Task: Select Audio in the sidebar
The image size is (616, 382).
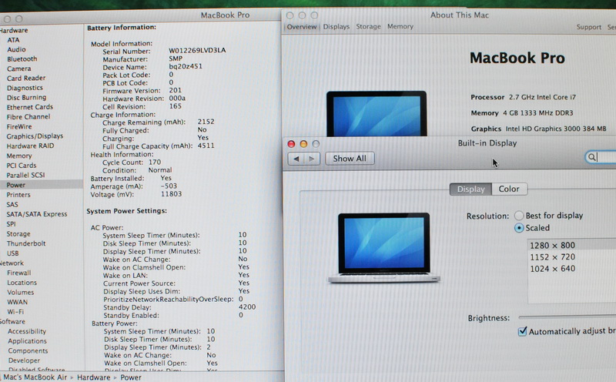Action: point(16,49)
